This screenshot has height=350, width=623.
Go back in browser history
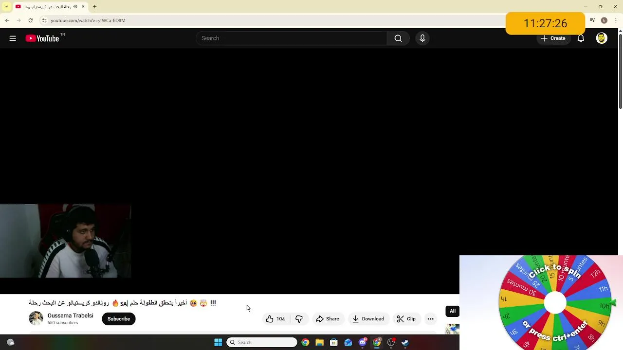(7, 20)
